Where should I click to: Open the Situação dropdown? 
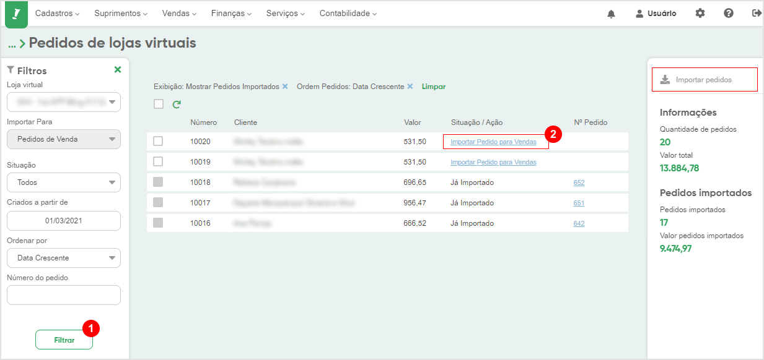click(x=64, y=182)
